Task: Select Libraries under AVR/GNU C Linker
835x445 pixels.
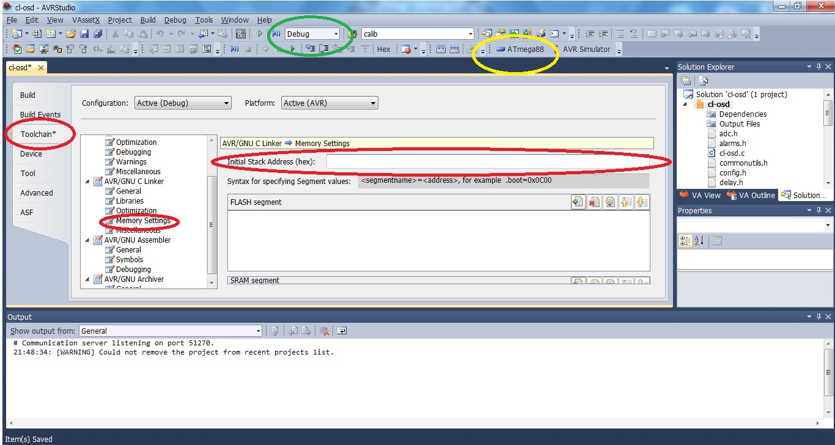Action: [x=130, y=200]
